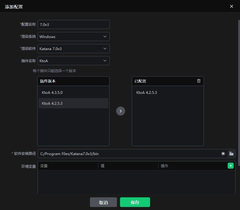Add a new environment variable row
The width and height of the screenshot is (240, 210).
[x=230, y=166]
